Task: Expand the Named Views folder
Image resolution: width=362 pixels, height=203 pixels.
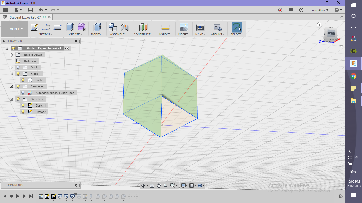Action: pos(12,55)
